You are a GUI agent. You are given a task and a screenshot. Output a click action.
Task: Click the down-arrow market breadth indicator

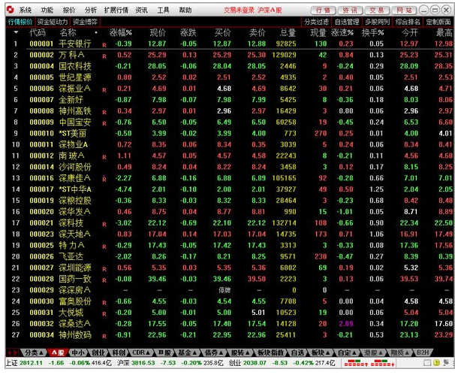pos(382,363)
